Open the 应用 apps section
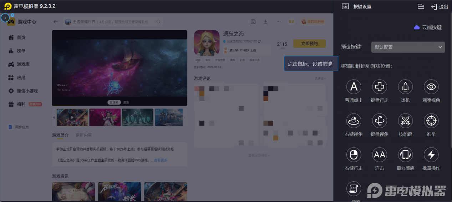 click(x=16, y=77)
